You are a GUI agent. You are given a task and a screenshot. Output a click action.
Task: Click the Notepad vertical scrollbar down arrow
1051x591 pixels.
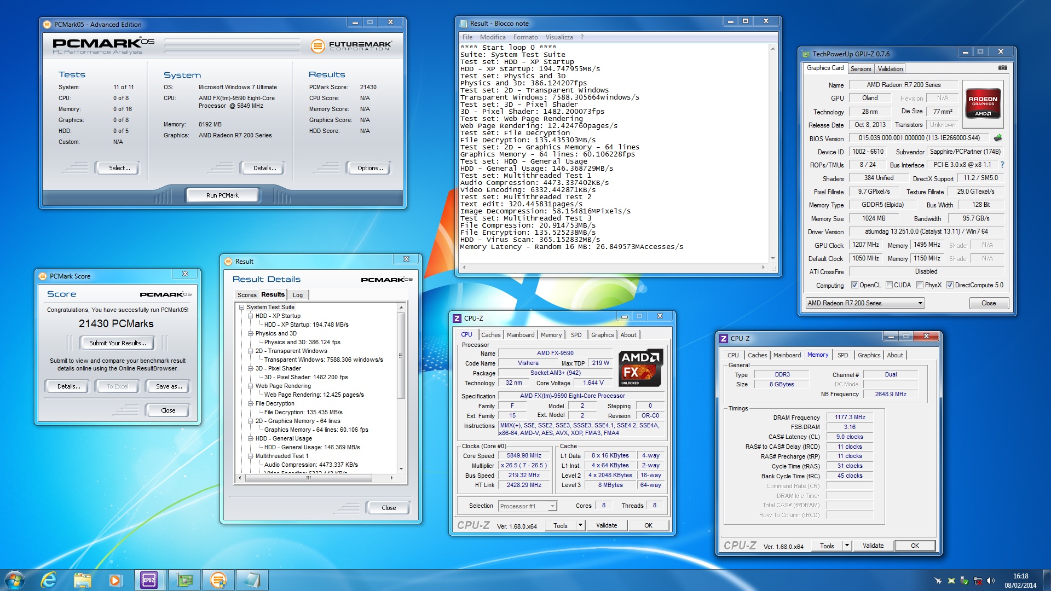[x=773, y=258]
